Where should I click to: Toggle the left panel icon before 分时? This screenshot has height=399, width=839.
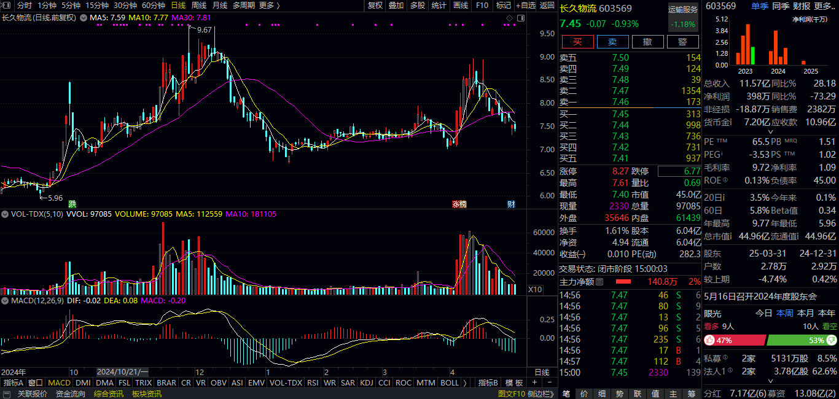pyautogui.click(x=7, y=6)
